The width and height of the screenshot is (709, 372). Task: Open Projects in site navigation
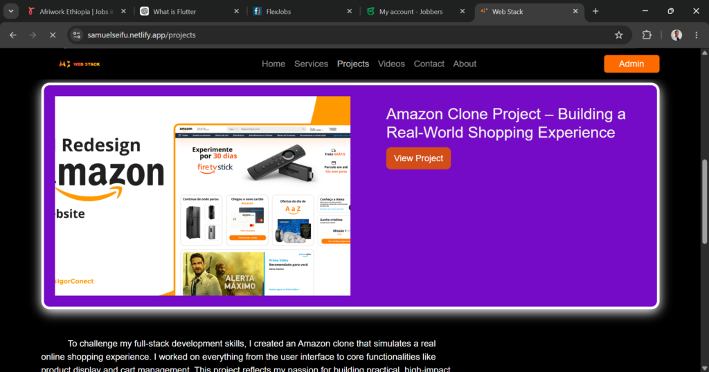tap(352, 64)
